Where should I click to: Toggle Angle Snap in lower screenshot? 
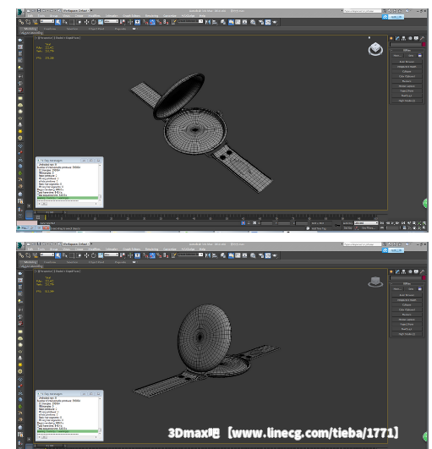click(x=152, y=255)
